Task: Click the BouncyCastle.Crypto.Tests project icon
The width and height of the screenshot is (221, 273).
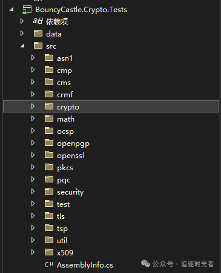Action: click(x=27, y=10)
